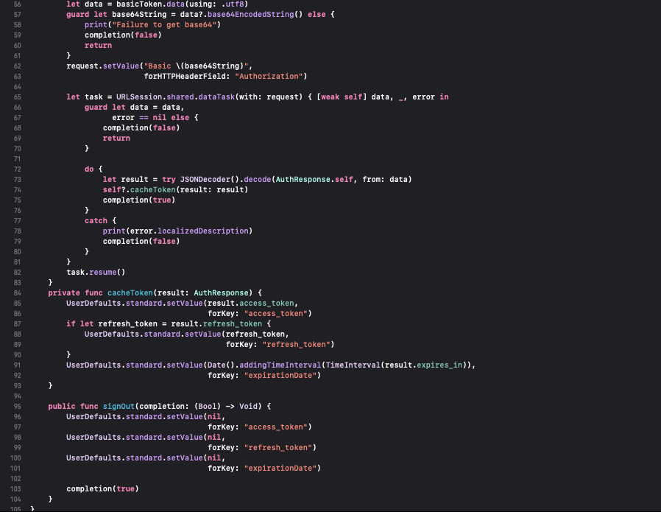Click completion(false) on line 79
The width and height of the screenshot is (661, 512).
point(141,242)
